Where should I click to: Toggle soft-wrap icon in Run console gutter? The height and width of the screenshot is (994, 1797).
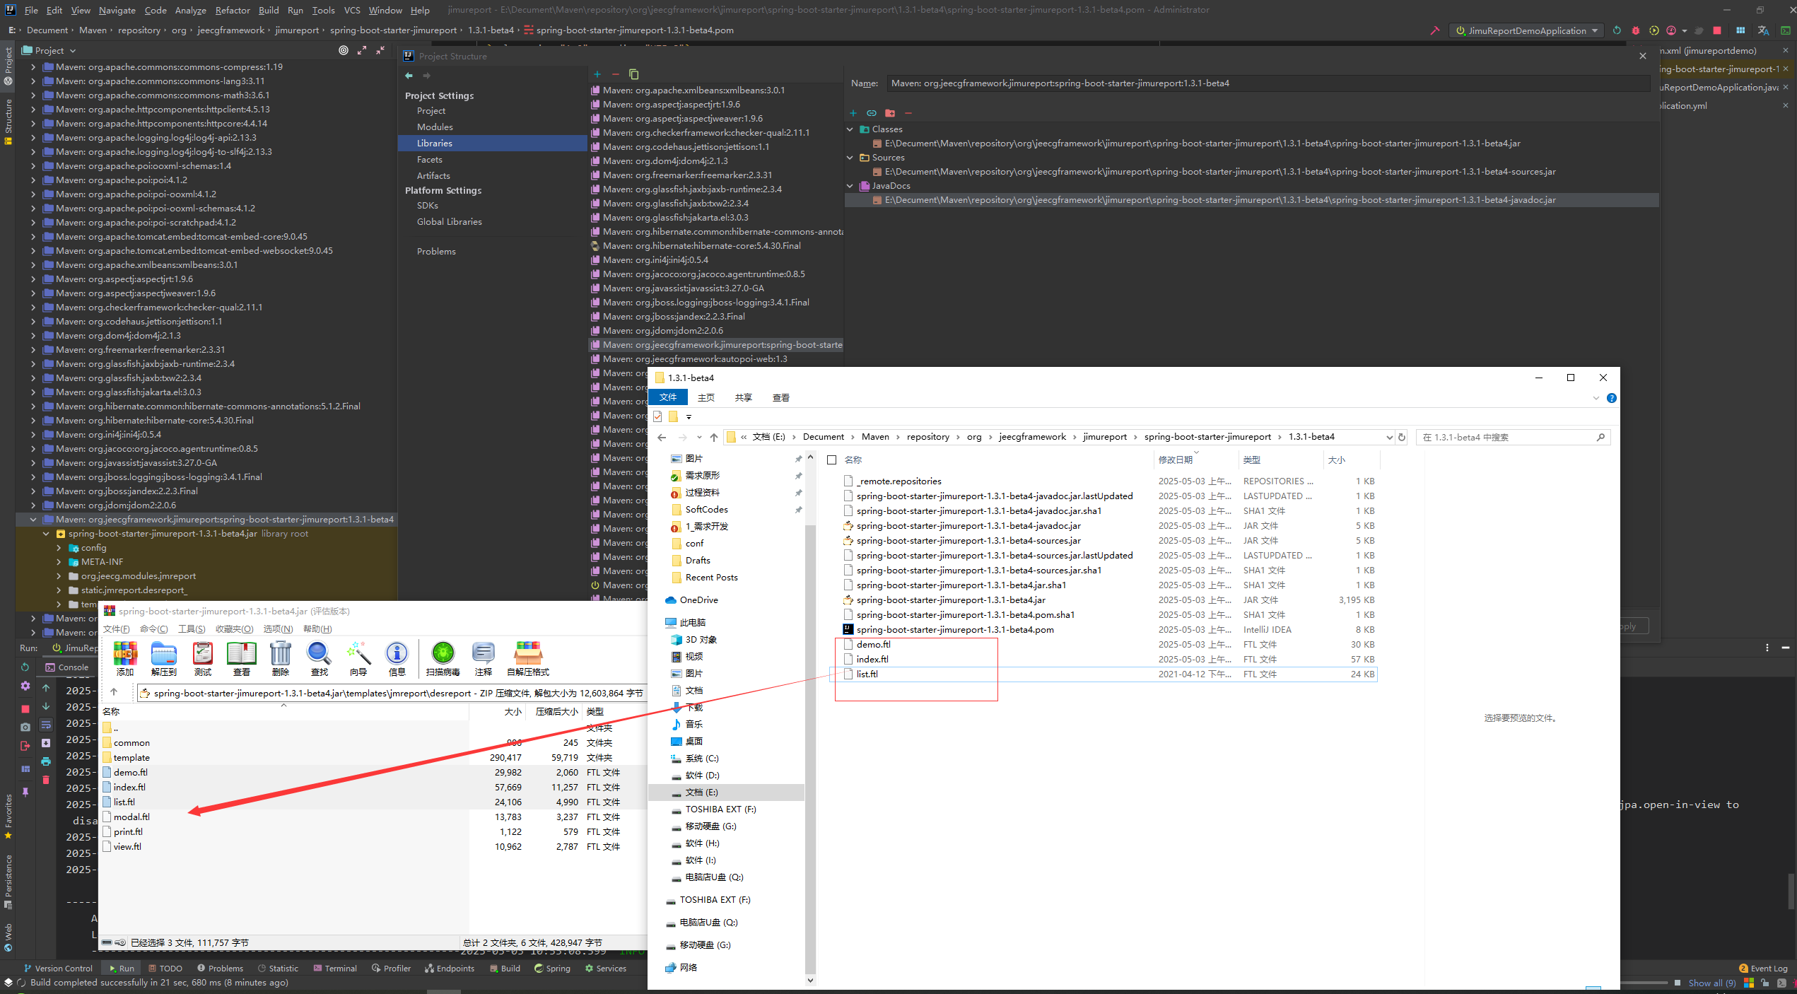tap(46, 725)
